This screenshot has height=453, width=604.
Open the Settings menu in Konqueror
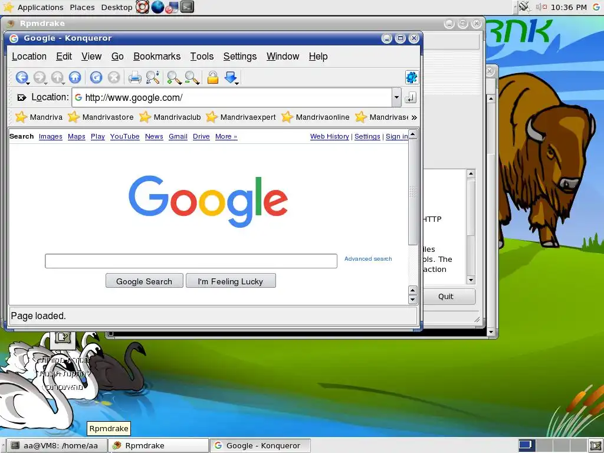click(x=240, y=56)
